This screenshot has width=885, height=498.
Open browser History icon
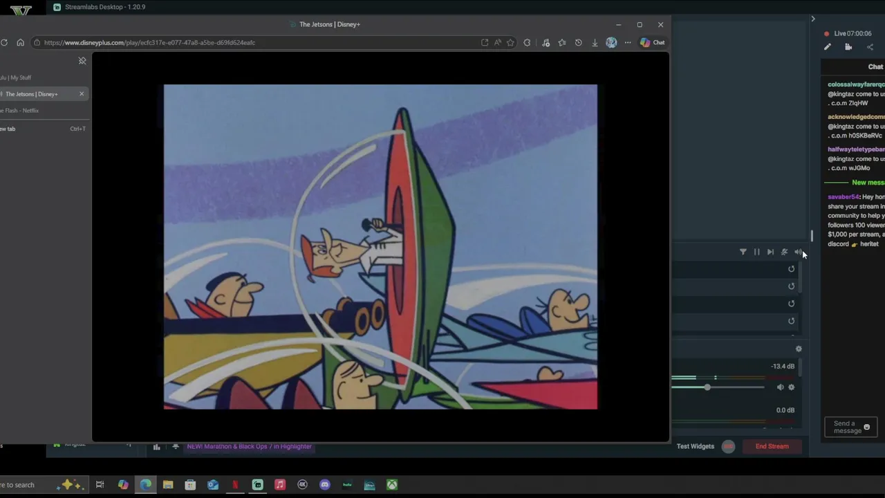coord(578,42)
